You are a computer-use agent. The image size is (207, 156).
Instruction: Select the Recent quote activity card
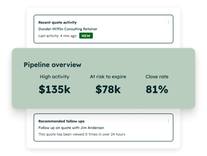click(103, 29)
